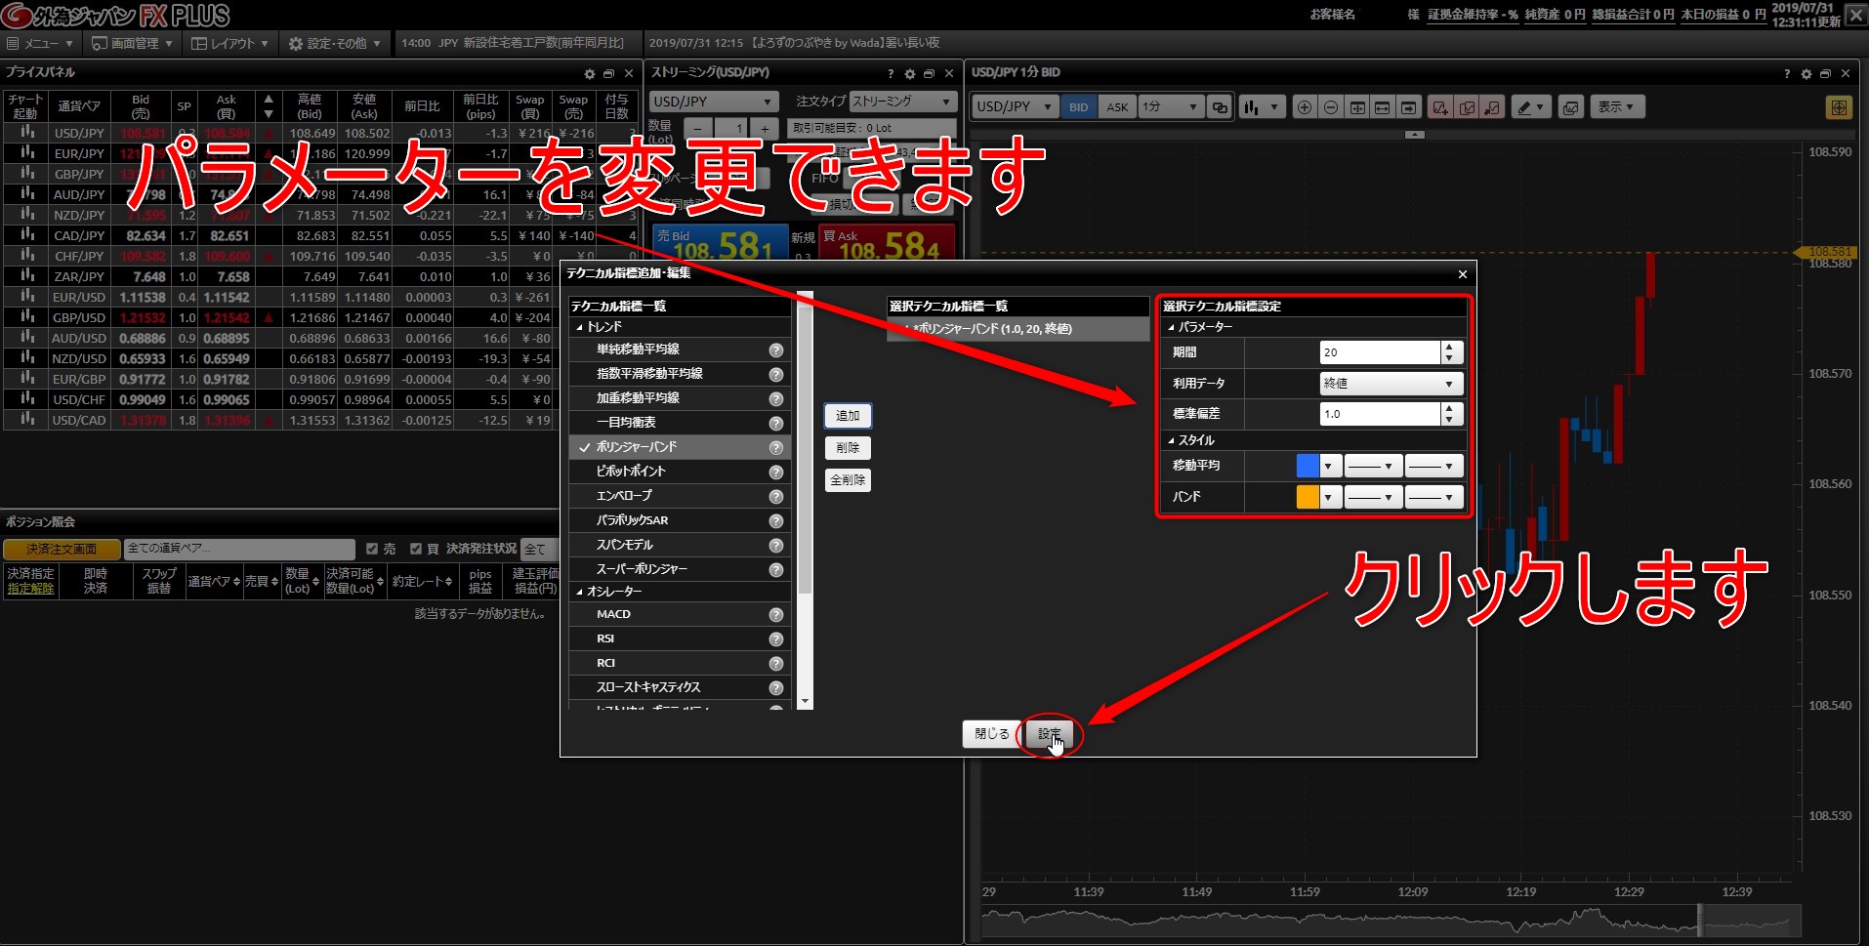This screenshot has height=946, width=1869.
Task: Uncheck the 買 checkbox
Action: point(416,549)
